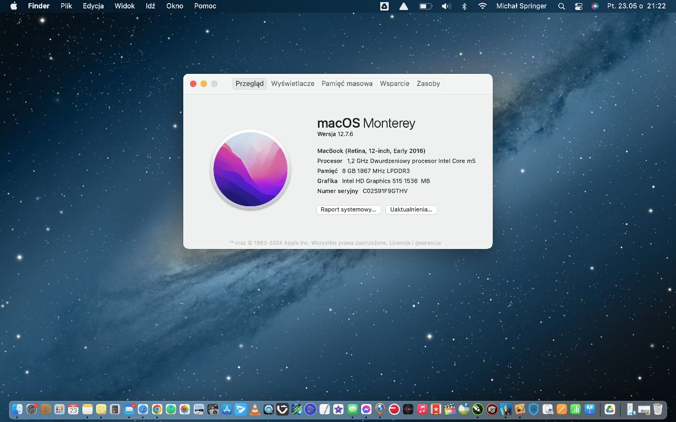676x422 pixels.
Task: Open Numbers green chart icon
Action: pyautogui.click(x=575, y=409)
